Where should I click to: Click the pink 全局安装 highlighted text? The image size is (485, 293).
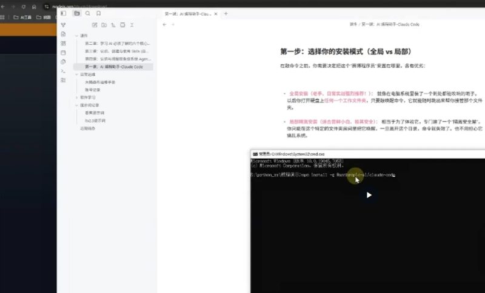tap(330, 94)
